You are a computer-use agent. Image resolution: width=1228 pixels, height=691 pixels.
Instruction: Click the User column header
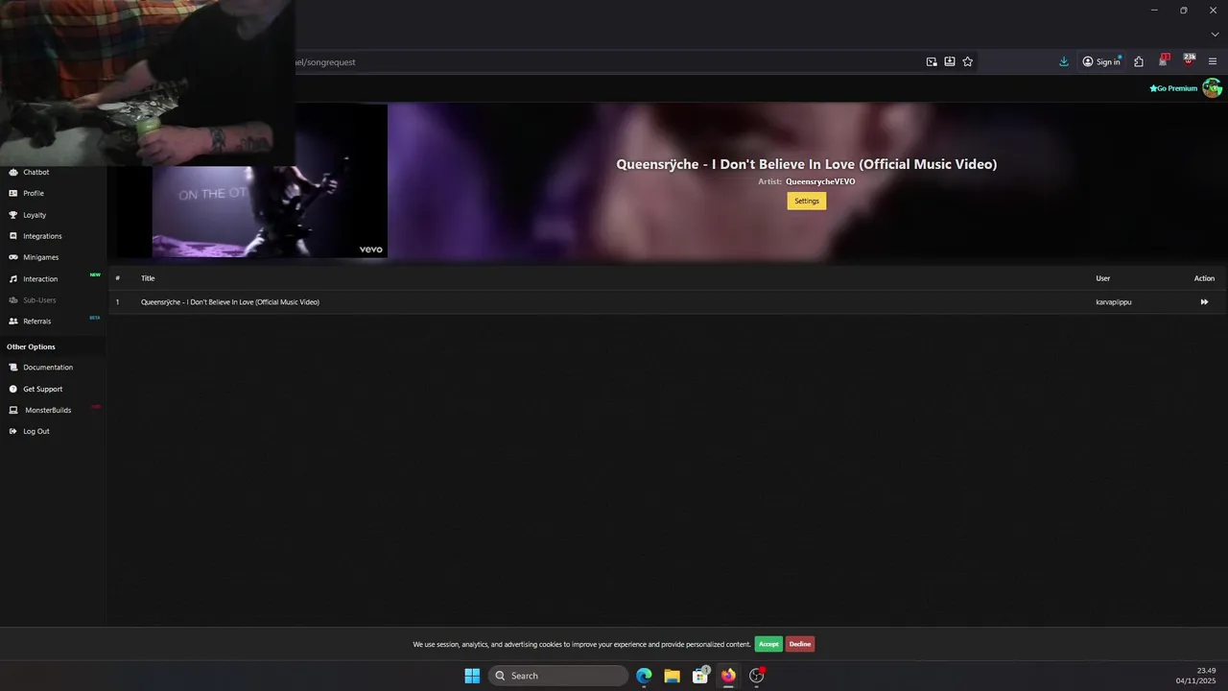tap(1103, 278)
